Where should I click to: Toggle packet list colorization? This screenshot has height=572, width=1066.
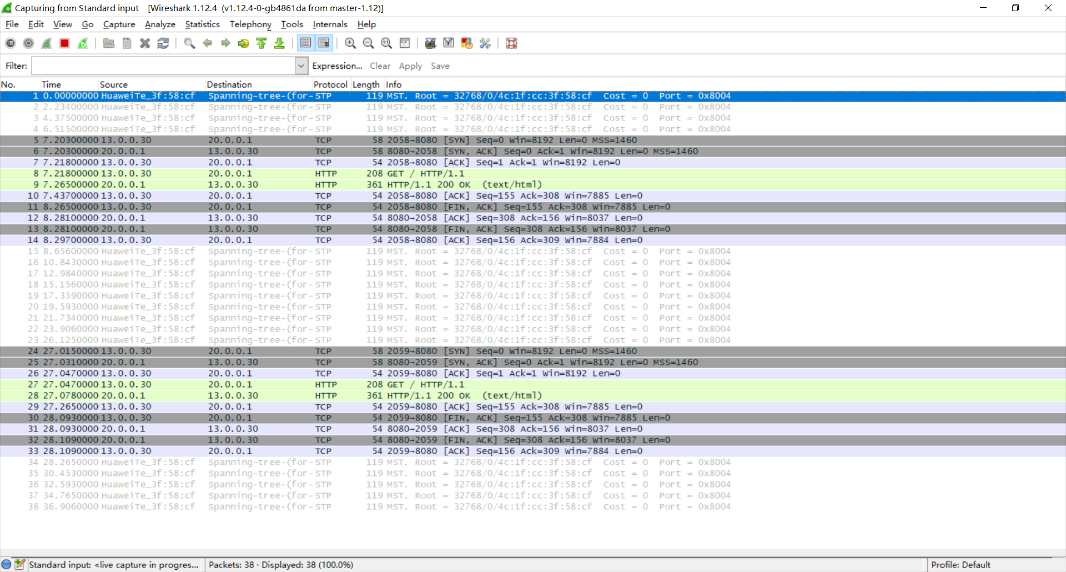coord(305,43)
